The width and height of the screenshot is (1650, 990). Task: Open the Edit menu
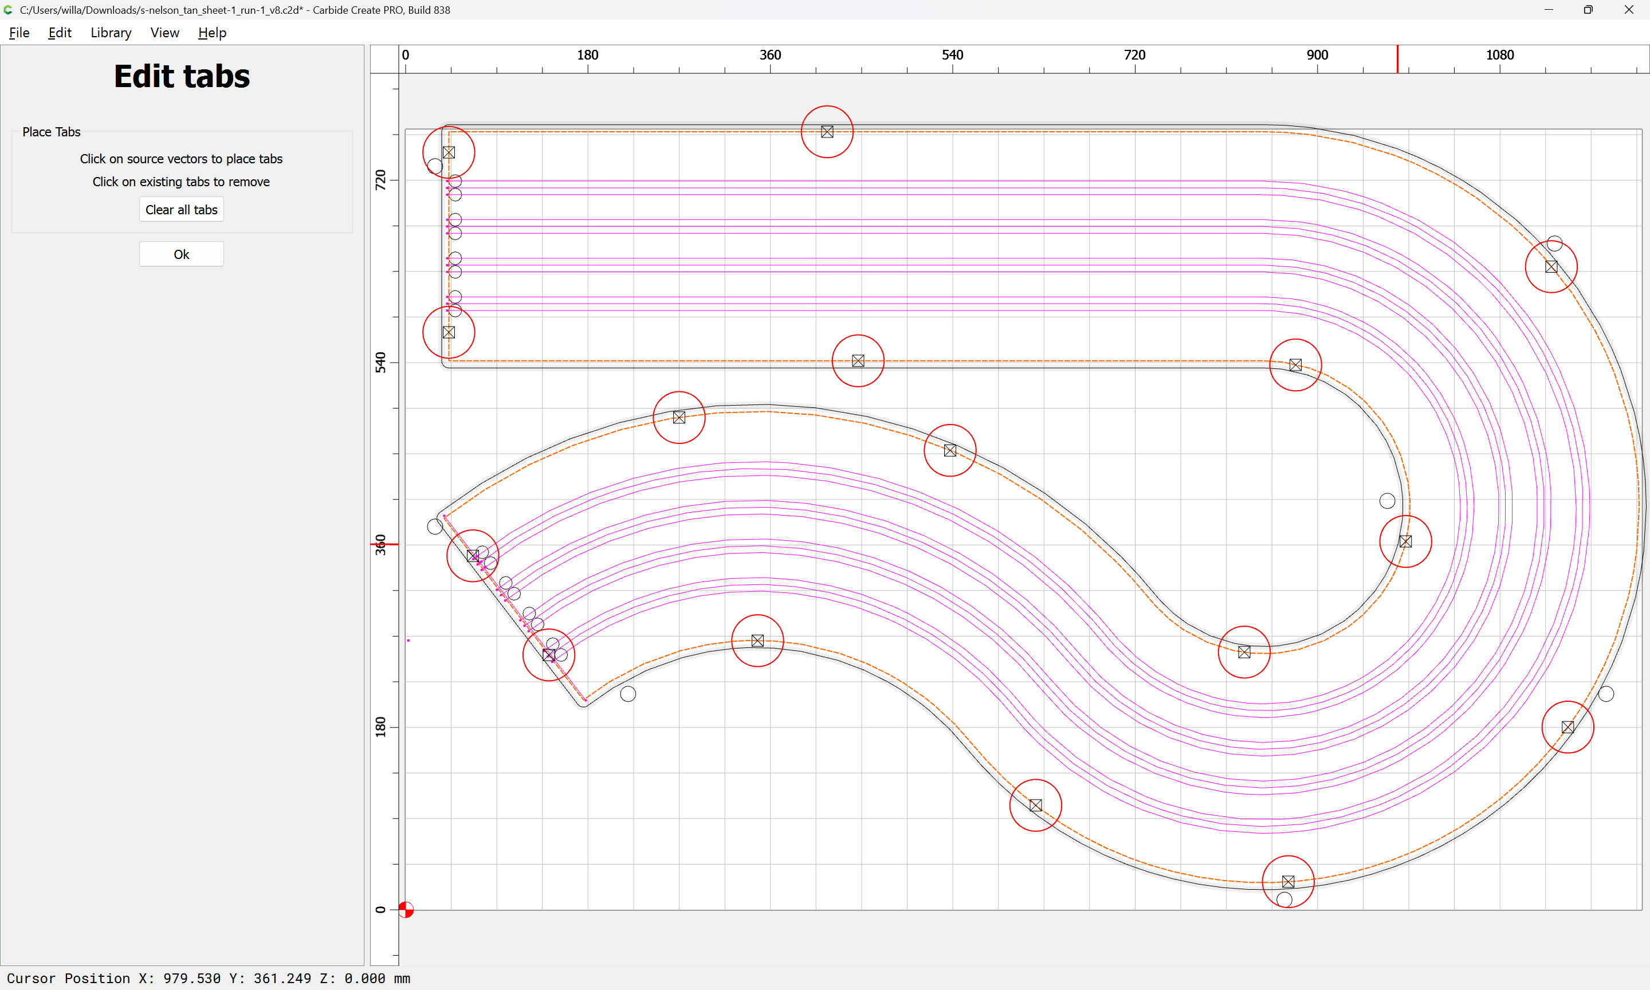60,33
